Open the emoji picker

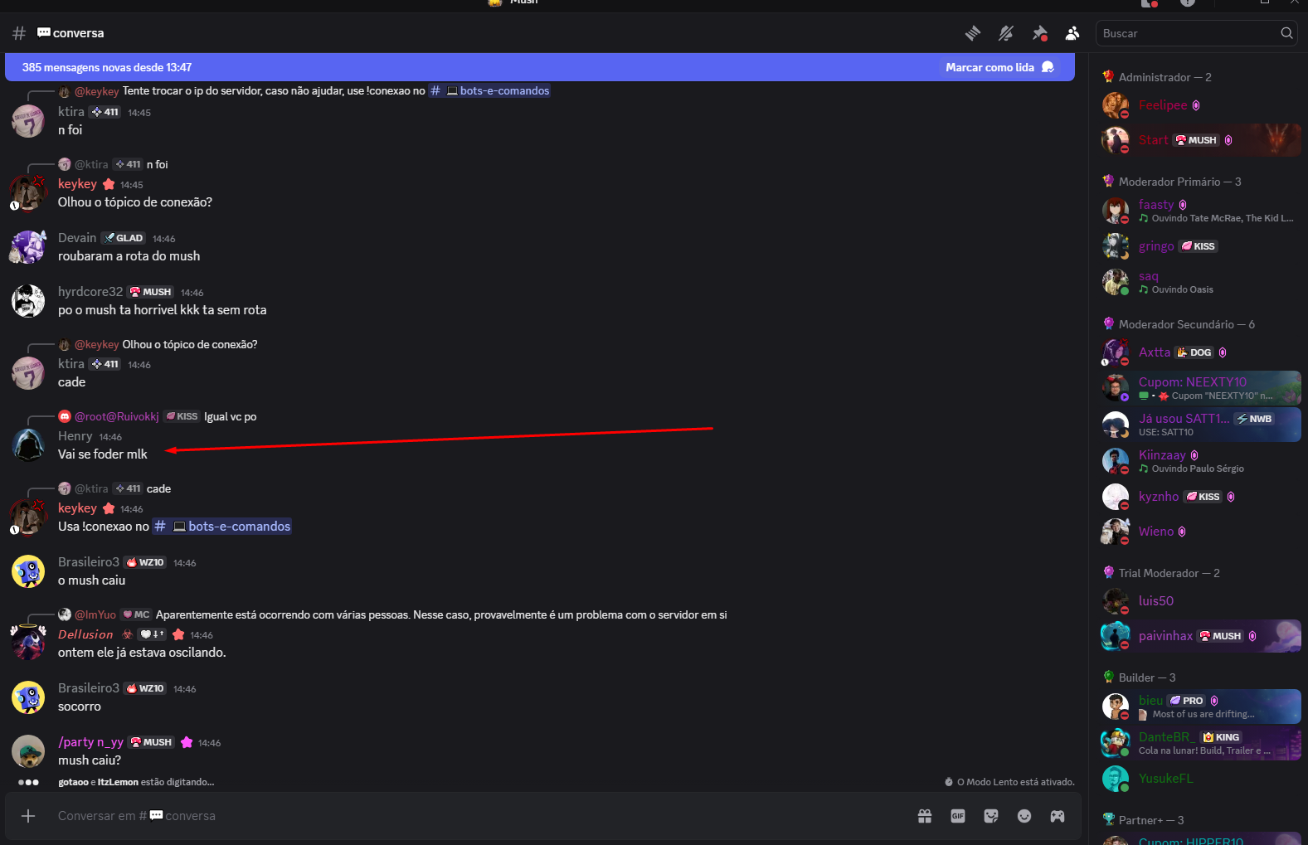1024,816
